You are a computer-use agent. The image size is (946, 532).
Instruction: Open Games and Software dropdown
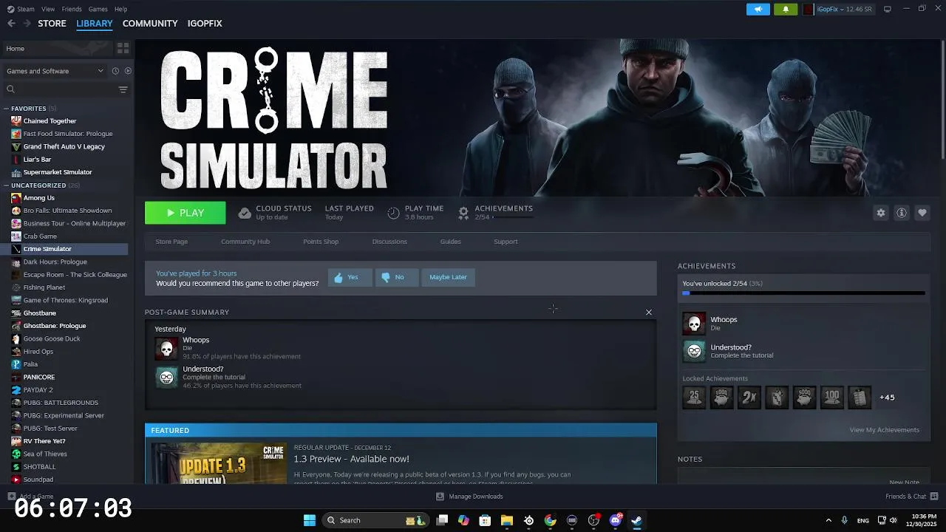pos(55,71)
